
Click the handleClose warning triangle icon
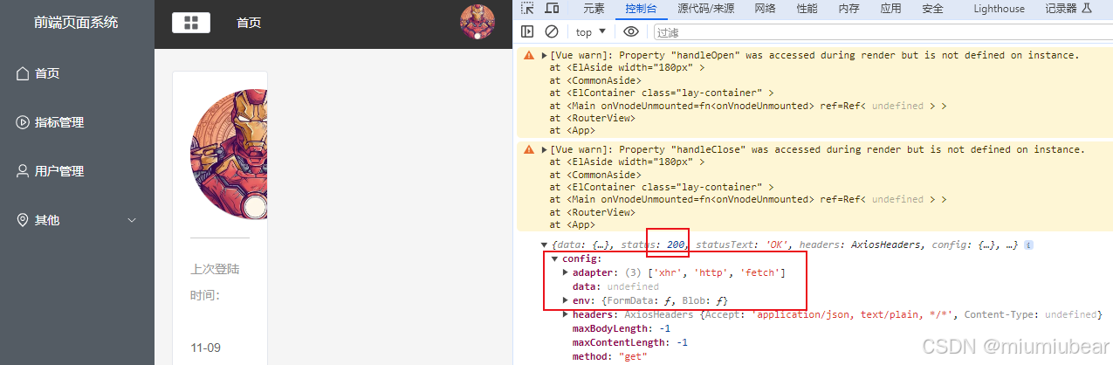point(528,149)
